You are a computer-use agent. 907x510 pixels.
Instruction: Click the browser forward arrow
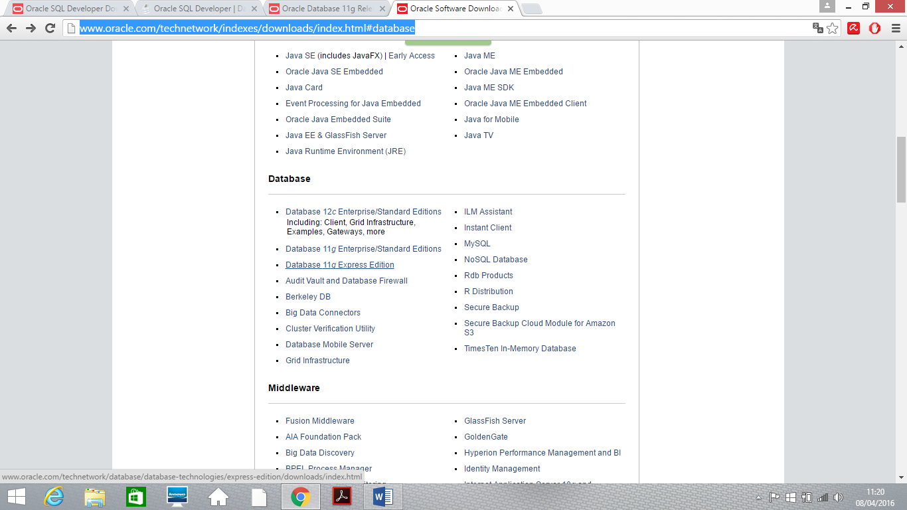[31, 28]
